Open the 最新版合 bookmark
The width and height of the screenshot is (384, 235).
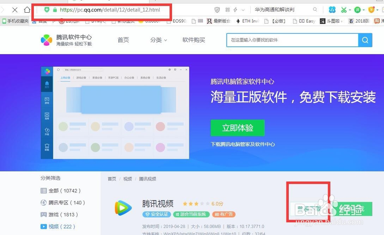218,21
